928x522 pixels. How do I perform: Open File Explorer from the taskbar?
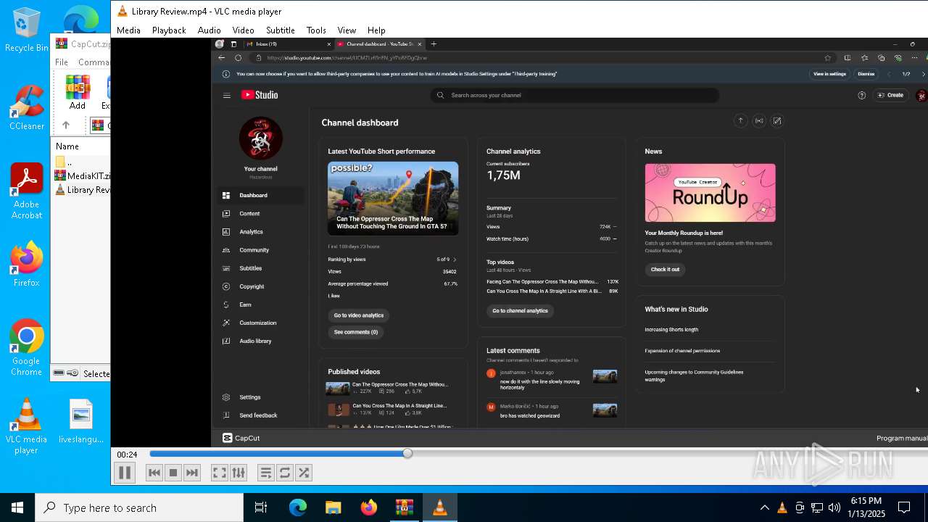(333, 507)
